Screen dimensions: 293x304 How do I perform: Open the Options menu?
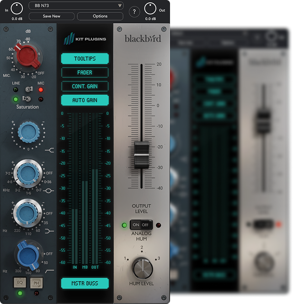pyautogui.click(x=100, y=16)
